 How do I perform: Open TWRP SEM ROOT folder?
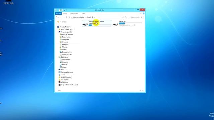[x=66, y=77]
